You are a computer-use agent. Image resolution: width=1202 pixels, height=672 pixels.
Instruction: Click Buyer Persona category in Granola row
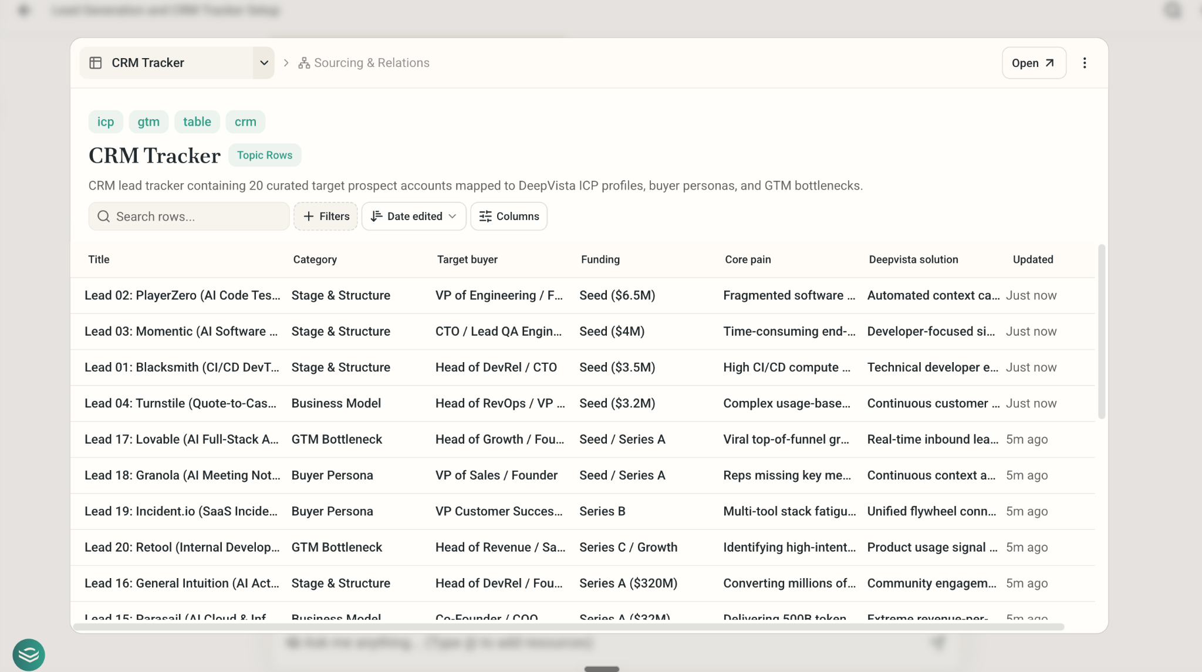[332, 475]
